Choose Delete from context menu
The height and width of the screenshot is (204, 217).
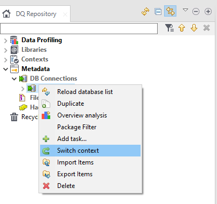coord(90,186)
